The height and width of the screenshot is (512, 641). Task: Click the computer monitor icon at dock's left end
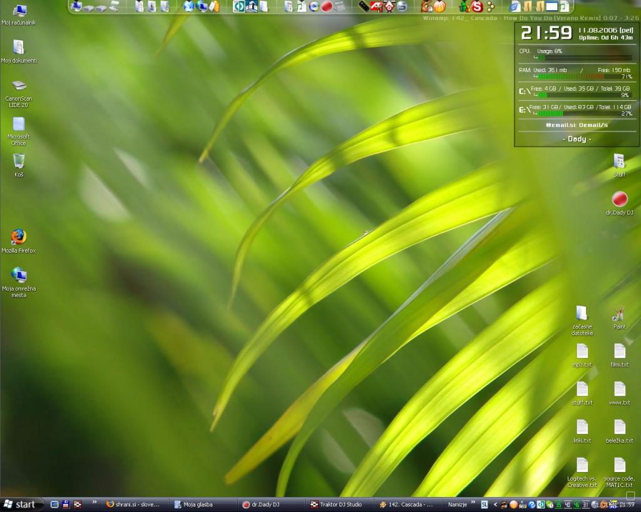(x=76, y=6)
